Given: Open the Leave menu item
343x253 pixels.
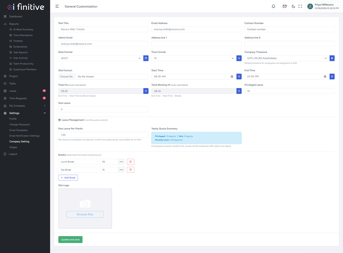Looking at the screenshot, I should (25, 91).
